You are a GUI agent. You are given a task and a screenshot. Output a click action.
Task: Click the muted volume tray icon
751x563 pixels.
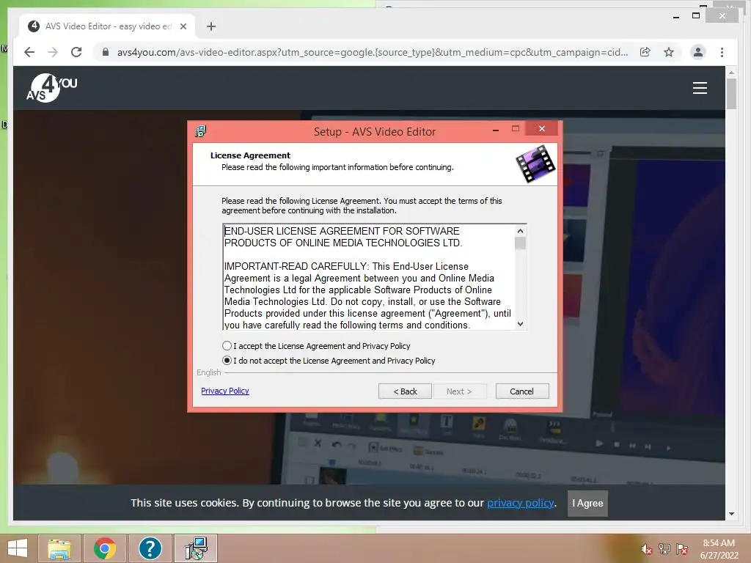click(647, 549)
